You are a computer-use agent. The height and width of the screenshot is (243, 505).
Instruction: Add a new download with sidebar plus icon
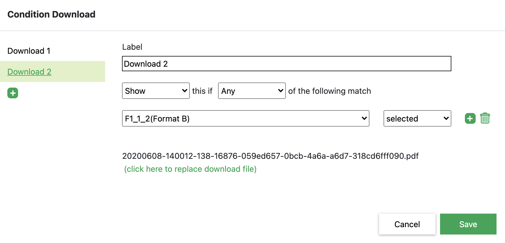coord(13,93)
